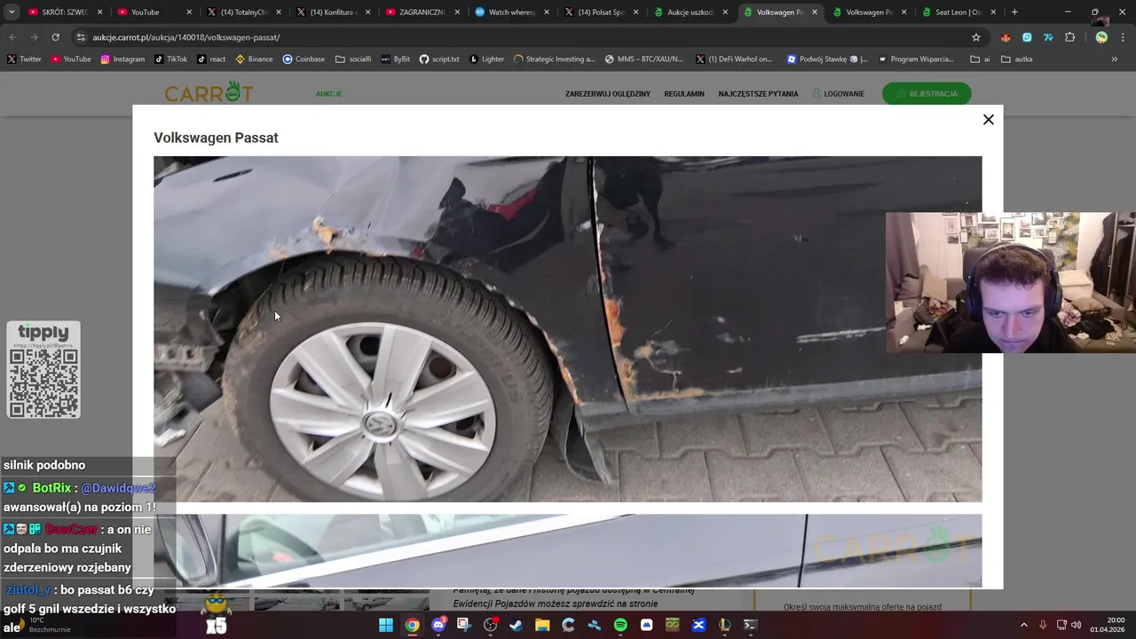Viewport: 1136px width, 639px height.
Task: Open the REGULAMIN page
Action: [x=684, y=94]
